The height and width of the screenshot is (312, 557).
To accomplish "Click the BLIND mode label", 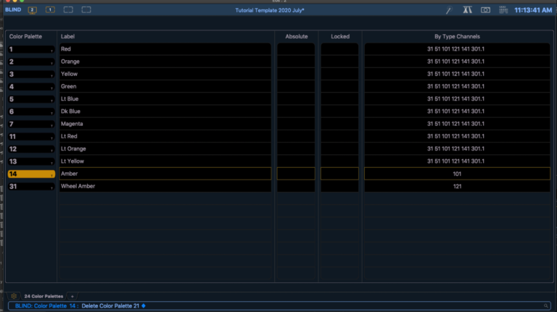I will click(x=12, y=10).
